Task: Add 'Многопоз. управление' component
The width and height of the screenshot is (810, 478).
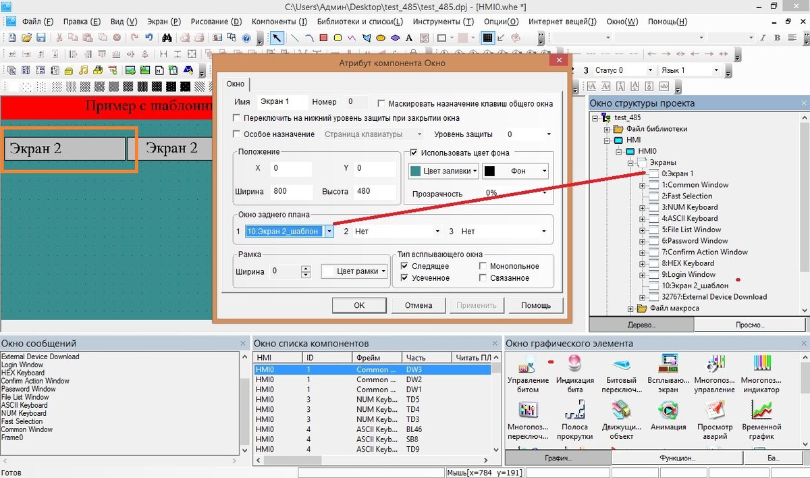Action: (715, 374)
